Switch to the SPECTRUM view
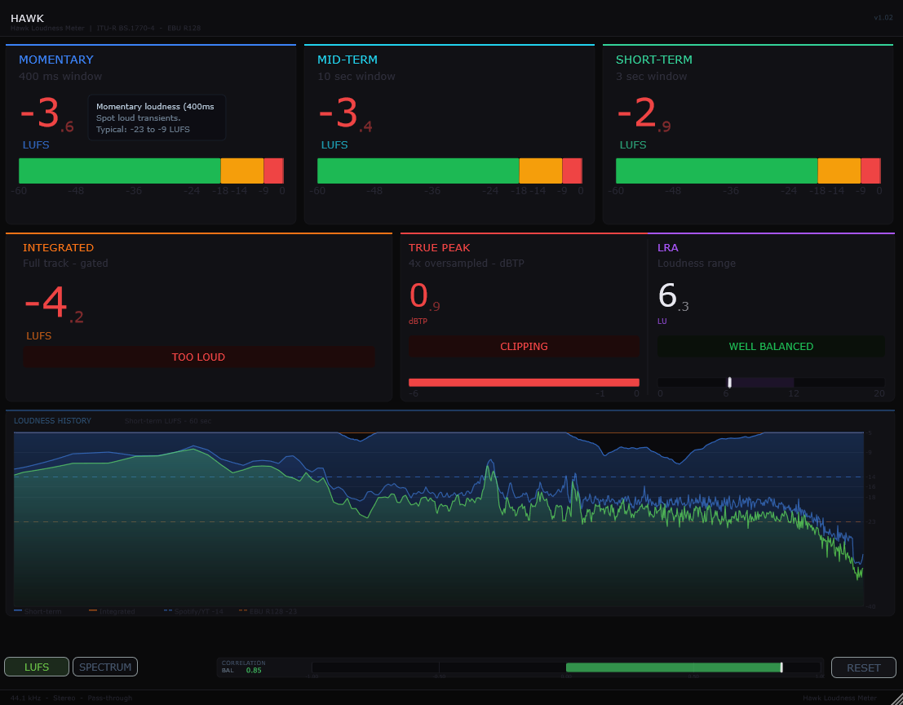The image size is (903, 705). [104, 667]
